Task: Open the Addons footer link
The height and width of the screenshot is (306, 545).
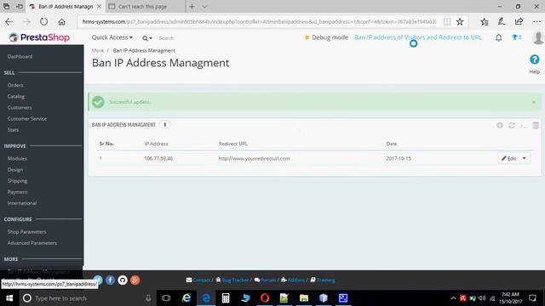Action: pos(293,280)
